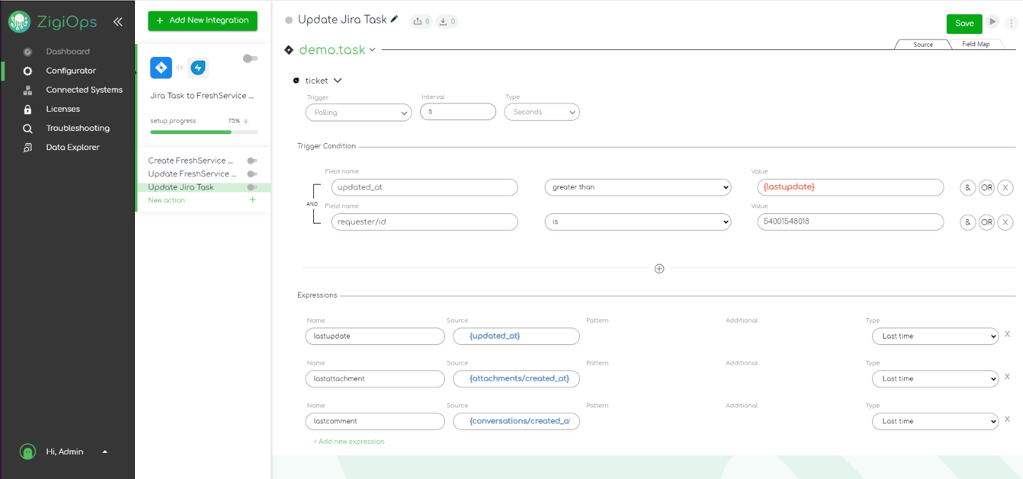The width and height of the screenshot is (1023, 479).
Task: Remove the requester/id condition row
Action: [x=1006, y=222]
